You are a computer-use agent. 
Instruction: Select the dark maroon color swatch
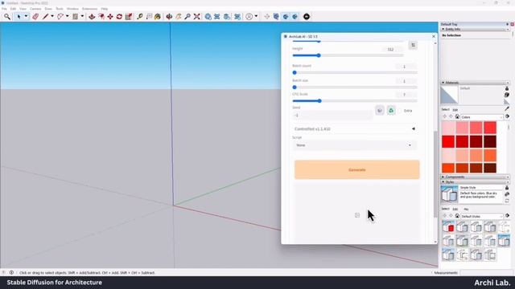(x=490, y=141)
